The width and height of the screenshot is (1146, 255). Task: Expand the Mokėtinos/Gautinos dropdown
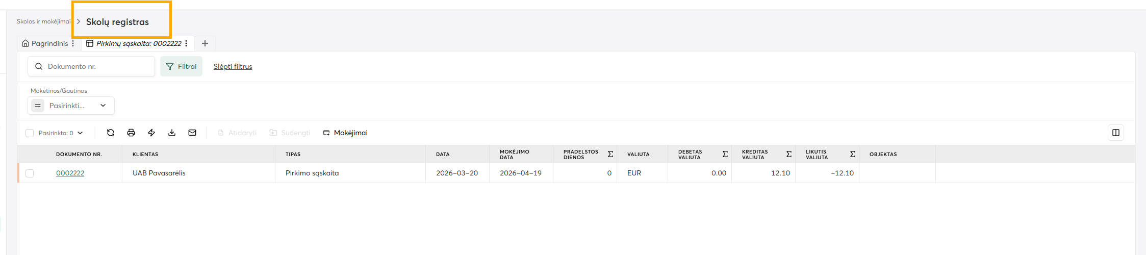tap(103, 106)
